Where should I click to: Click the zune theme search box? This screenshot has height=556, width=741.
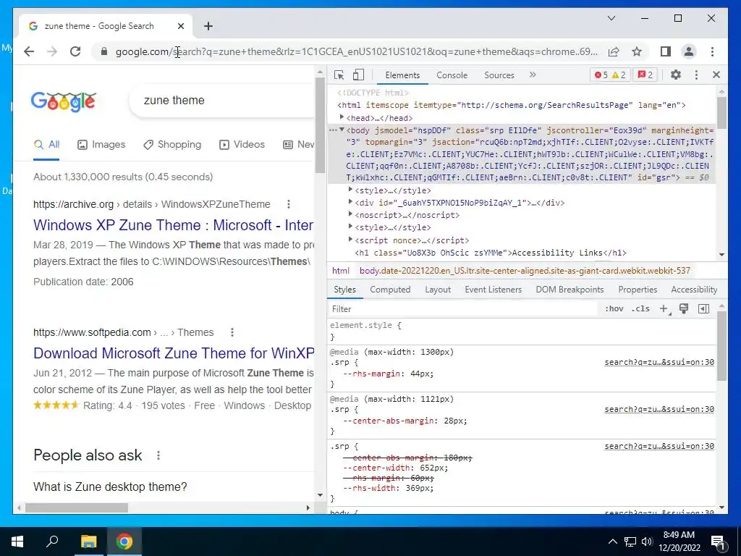[222, 100]
